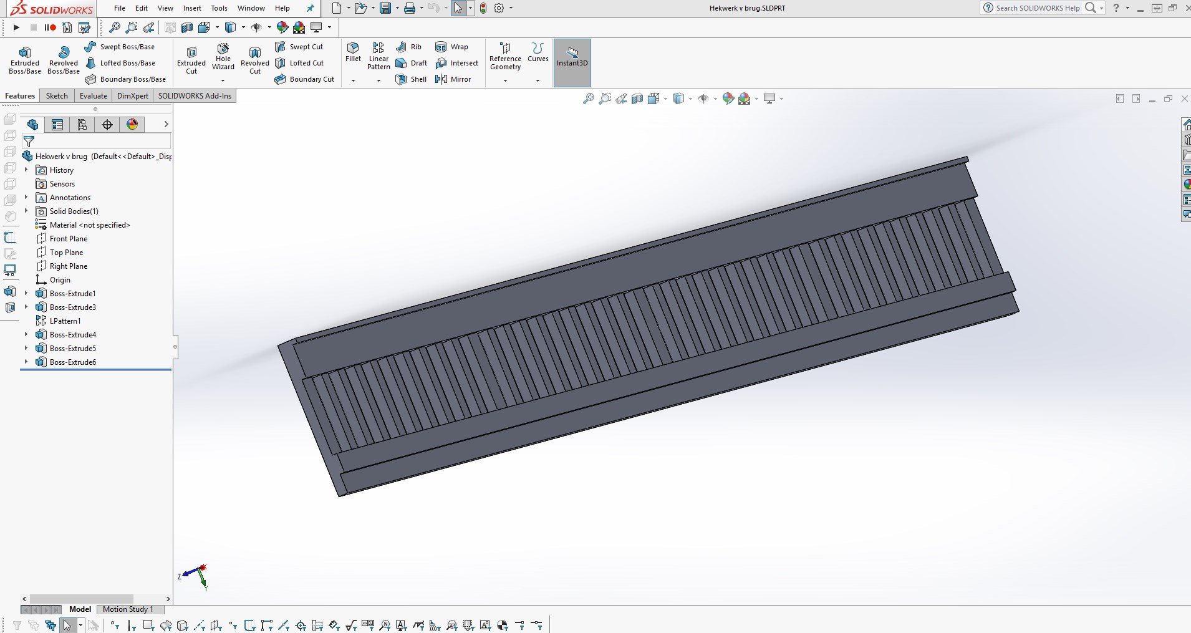Play the recorded macro
The image size is (1191, 633).
pyautogui.click(x=17, y=27)
